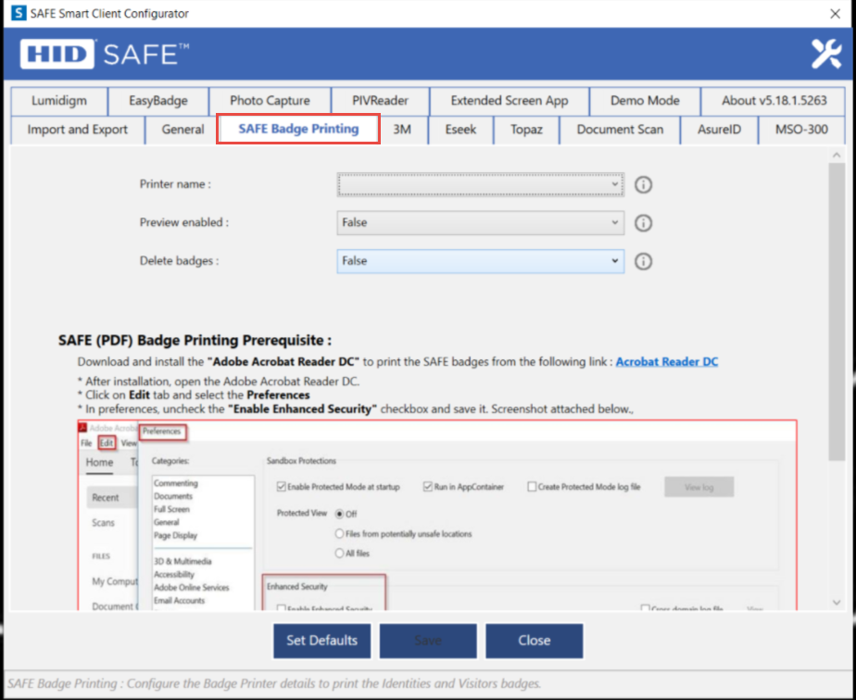Click the Save button

coord(428,641)
